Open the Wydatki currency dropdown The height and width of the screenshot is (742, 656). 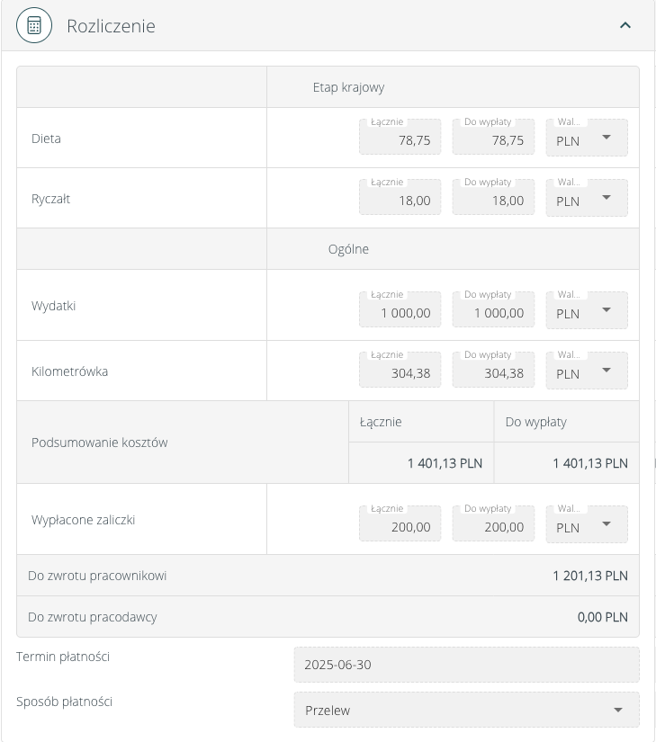point(587,311)
